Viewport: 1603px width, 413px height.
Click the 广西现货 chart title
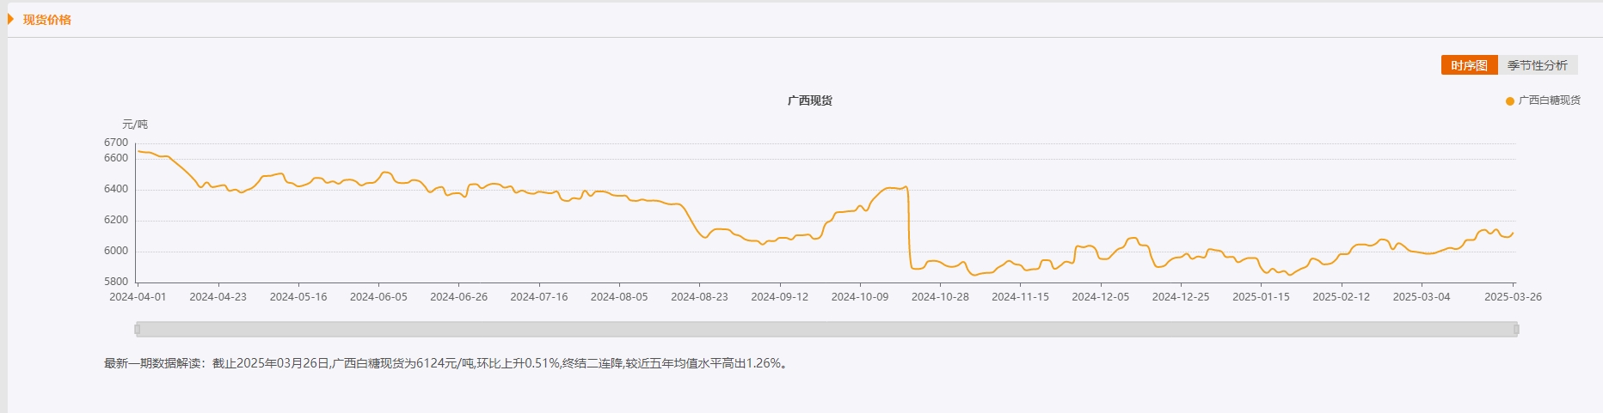pos(809,100)
